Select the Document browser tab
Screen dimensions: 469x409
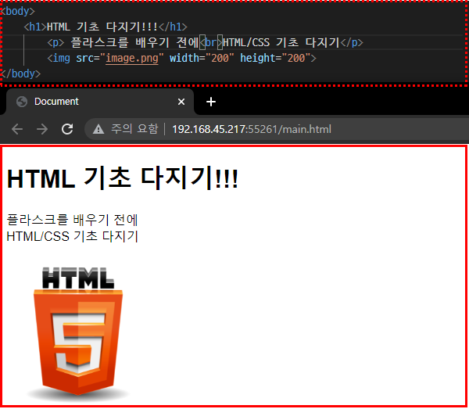tap(100, 102)
